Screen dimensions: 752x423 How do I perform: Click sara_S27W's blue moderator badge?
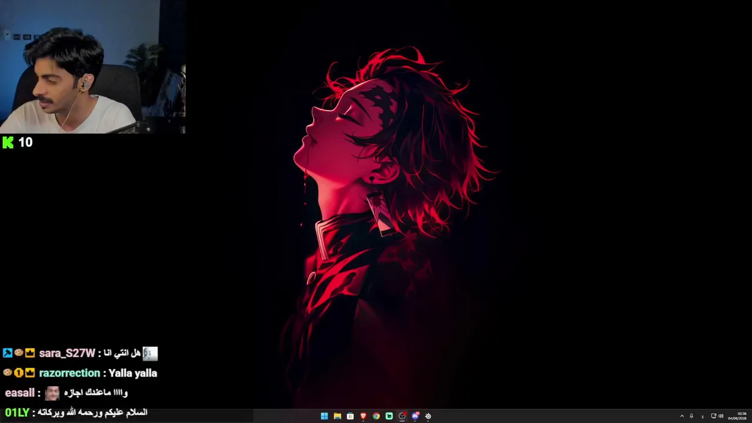(x=7, y=353)
